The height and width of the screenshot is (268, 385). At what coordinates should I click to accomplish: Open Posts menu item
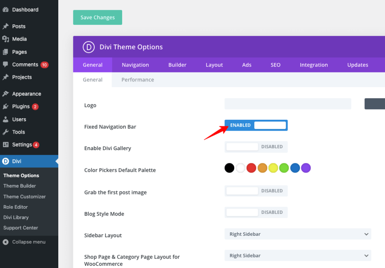point(29,26)
